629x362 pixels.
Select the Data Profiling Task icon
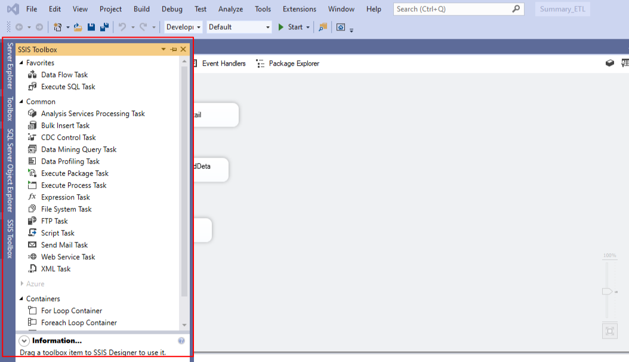(x=32, y=161)
